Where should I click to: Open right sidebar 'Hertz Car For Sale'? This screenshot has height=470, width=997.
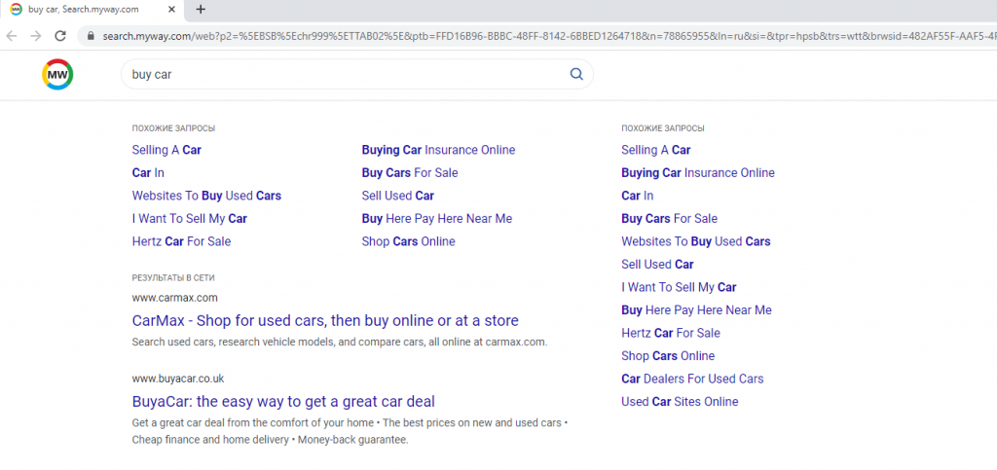coord(671,333)
